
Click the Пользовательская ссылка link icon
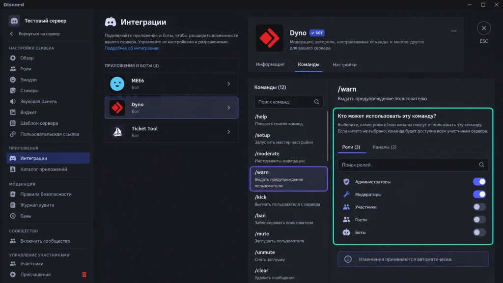(x=13, y=134)
